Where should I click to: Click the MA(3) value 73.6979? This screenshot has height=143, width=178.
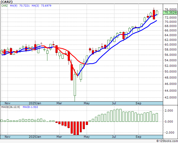pyautogui.click(x=46, y=6)
